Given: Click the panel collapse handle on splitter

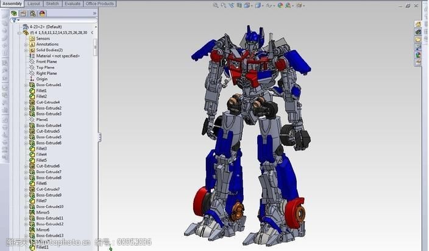Looking at the screenshot, I should (x=99, y=137).
